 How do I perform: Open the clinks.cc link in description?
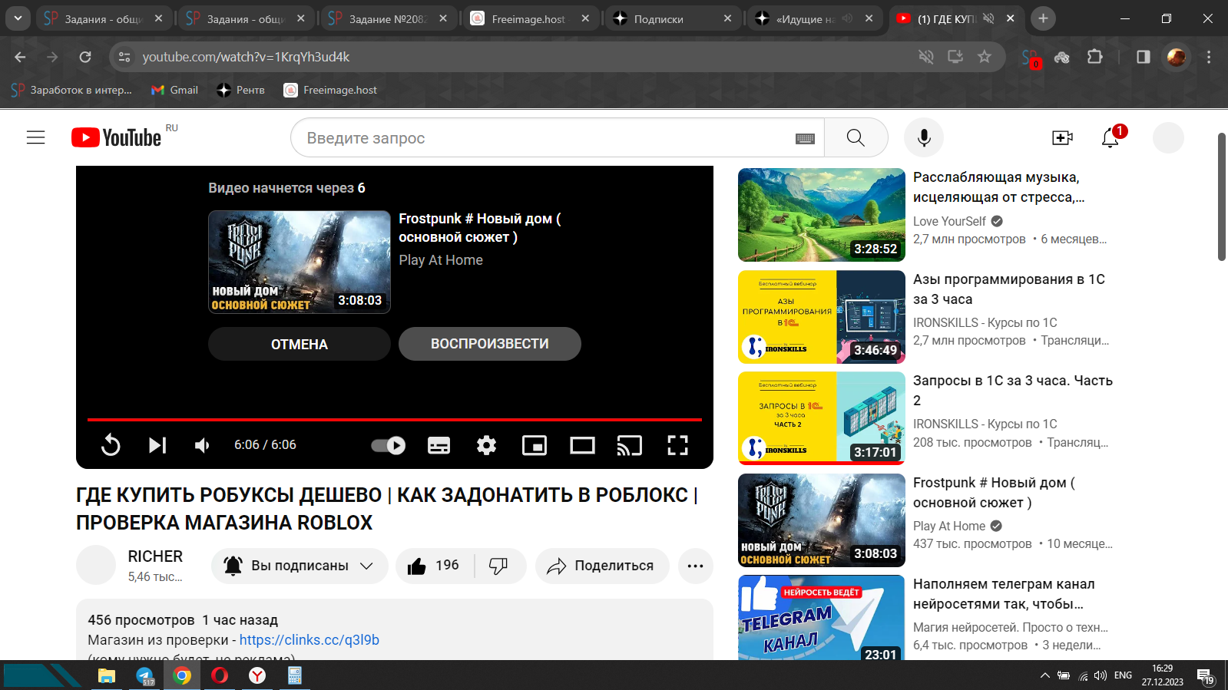(x=309, y=640)
